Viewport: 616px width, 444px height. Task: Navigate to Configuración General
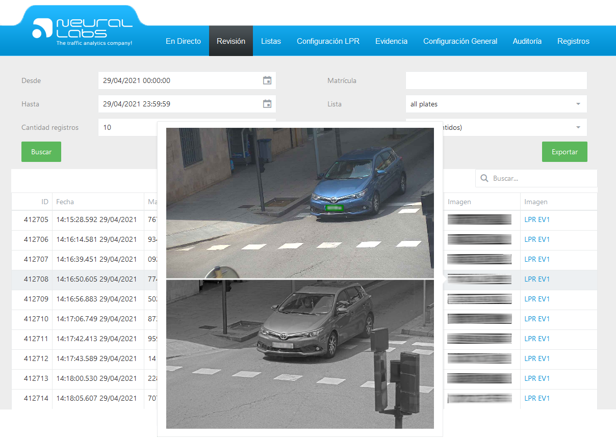tap(460, 41)
